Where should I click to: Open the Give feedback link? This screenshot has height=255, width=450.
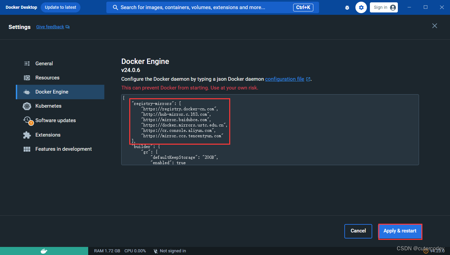pos(50,27)
